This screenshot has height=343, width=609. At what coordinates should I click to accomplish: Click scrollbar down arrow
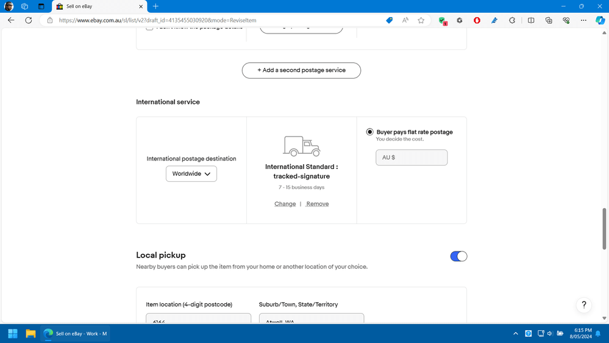coord(604,318)
